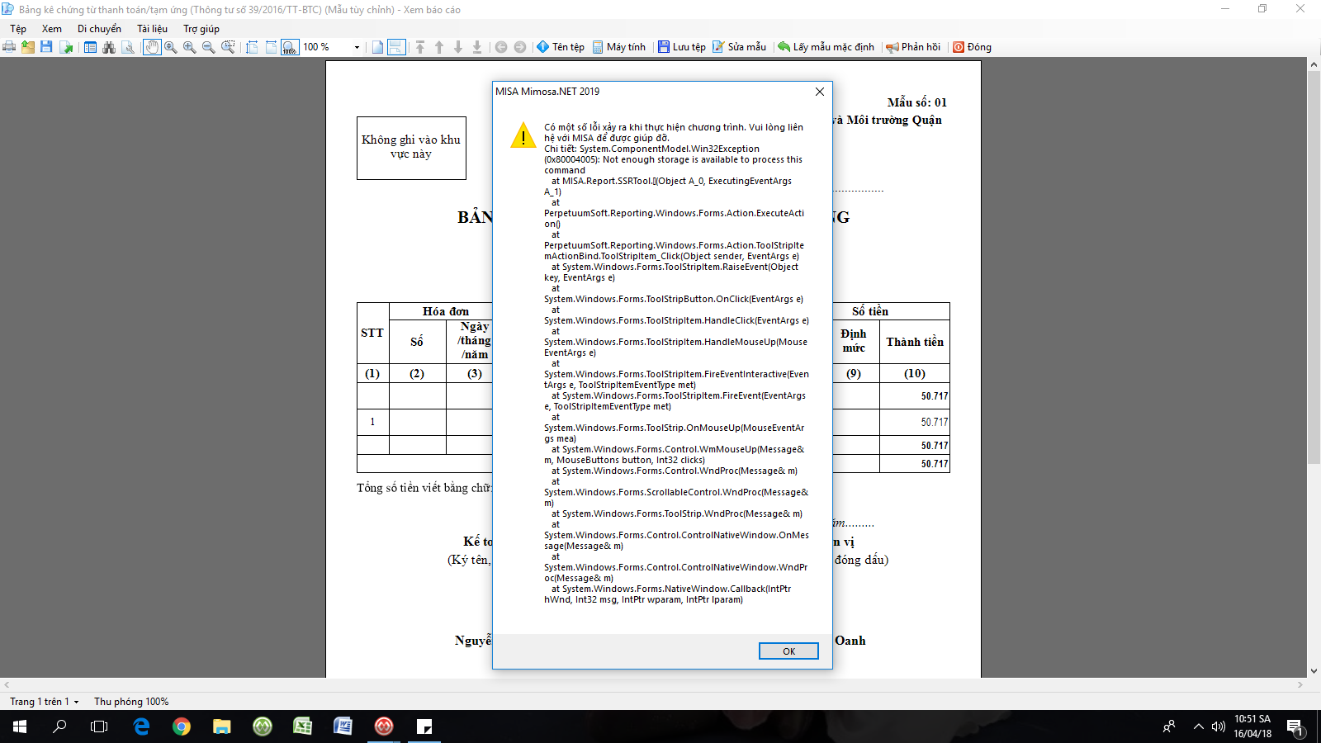Click the Zoom in magnifier icon

190,47
